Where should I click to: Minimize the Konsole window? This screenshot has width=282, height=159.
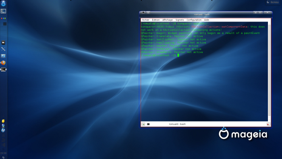255,13
